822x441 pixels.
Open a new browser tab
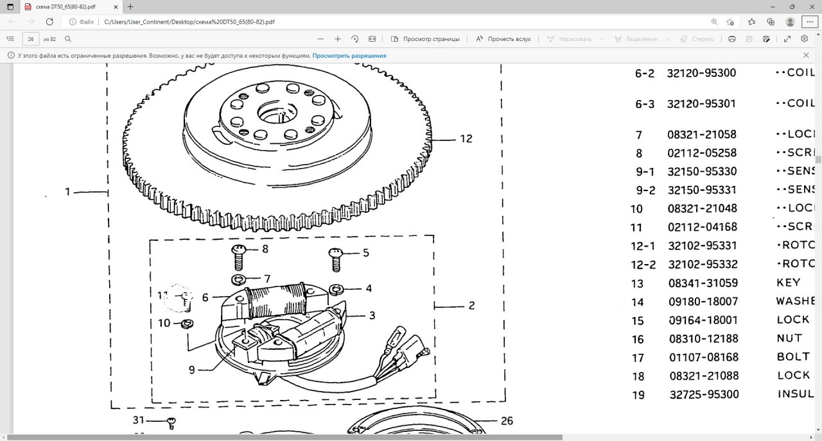tap(130, 6)
